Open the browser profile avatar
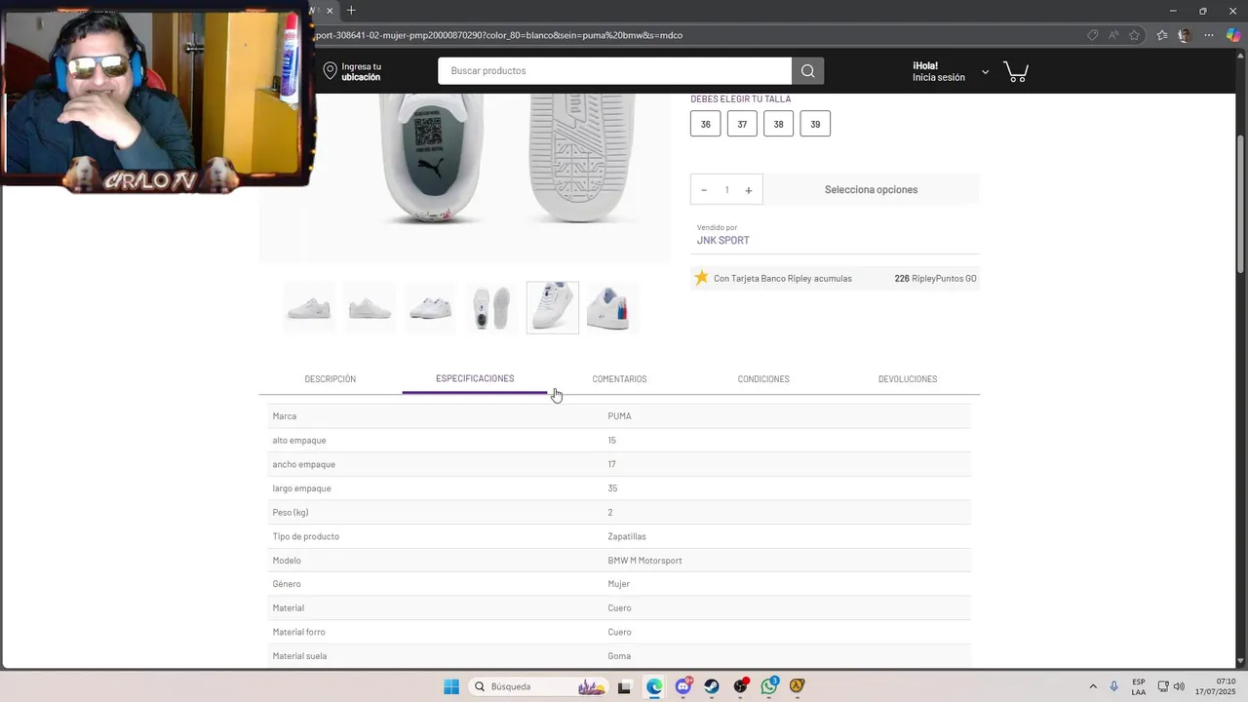The image size is (1248, 702). (1185, 35)
